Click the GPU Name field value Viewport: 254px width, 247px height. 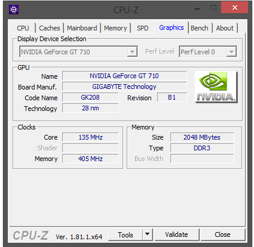pyautogui.click(x=124, y=76)
